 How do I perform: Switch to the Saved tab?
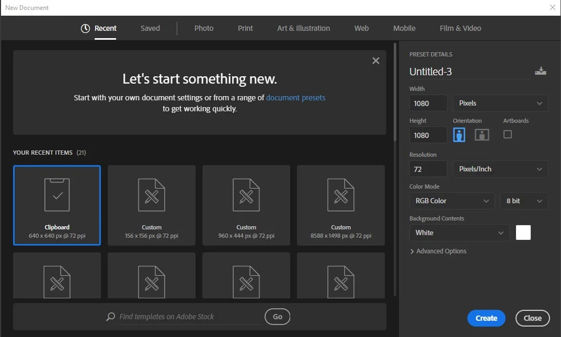[150, 28]
